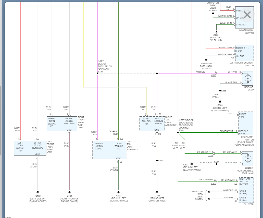Click the 'RED/LT GRN' wire label

(226, 48)
